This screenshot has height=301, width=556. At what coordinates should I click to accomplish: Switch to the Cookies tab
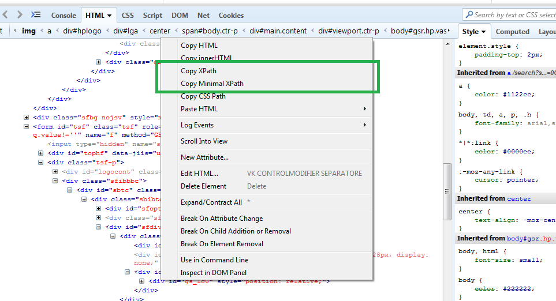pyautogui.click(x=231, y=16)
